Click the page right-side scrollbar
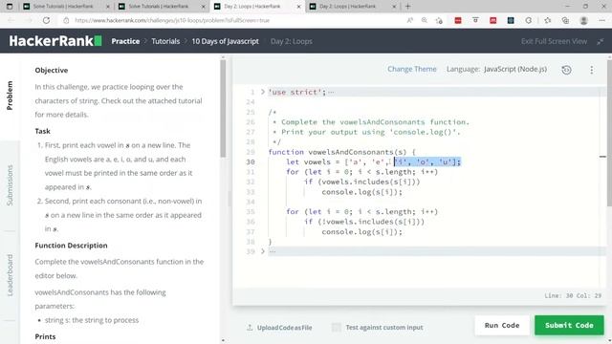This screenshot has height=344, width=612. tap(609, 133)
